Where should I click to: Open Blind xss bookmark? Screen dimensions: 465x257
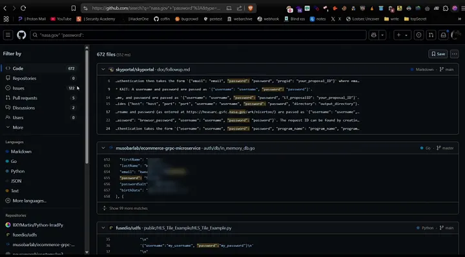pyautogui.click(x=294, y=19)
